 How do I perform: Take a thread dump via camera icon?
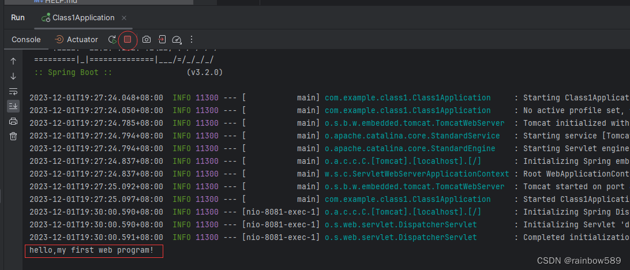pos(147,39)
